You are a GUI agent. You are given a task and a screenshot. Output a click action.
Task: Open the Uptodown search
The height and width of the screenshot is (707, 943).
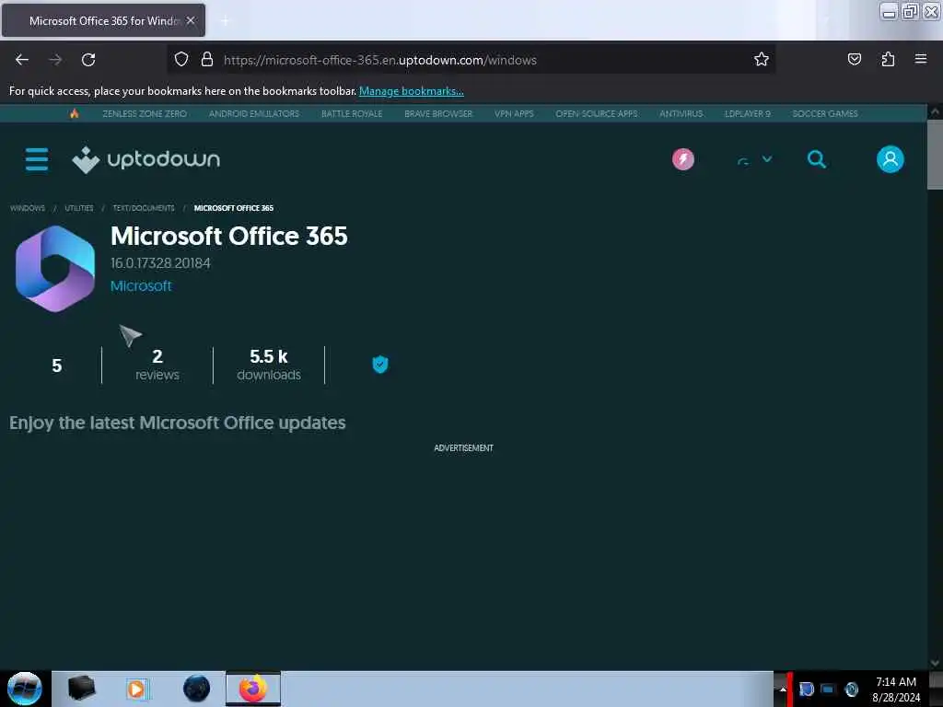tap(816, 159)
